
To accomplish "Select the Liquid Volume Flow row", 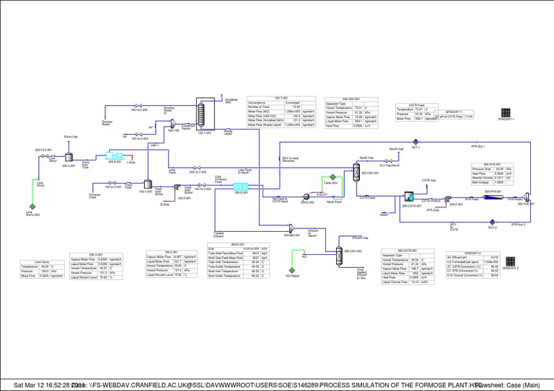I will [x=408, y=282].
